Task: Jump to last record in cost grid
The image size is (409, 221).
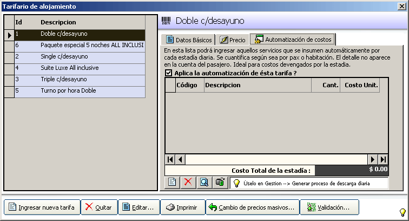Action: click(x=383, y=159)
